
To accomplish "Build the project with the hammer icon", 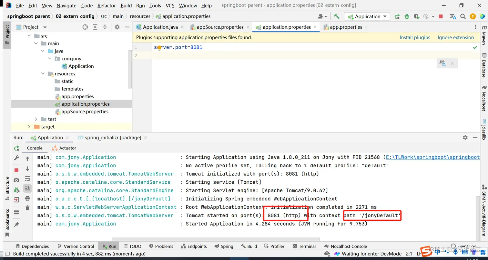I will 337,16.
